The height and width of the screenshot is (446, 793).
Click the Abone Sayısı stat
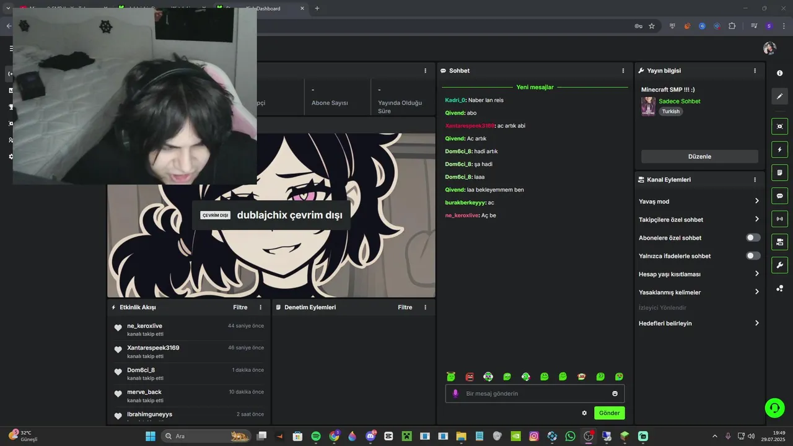click(330, 103)
